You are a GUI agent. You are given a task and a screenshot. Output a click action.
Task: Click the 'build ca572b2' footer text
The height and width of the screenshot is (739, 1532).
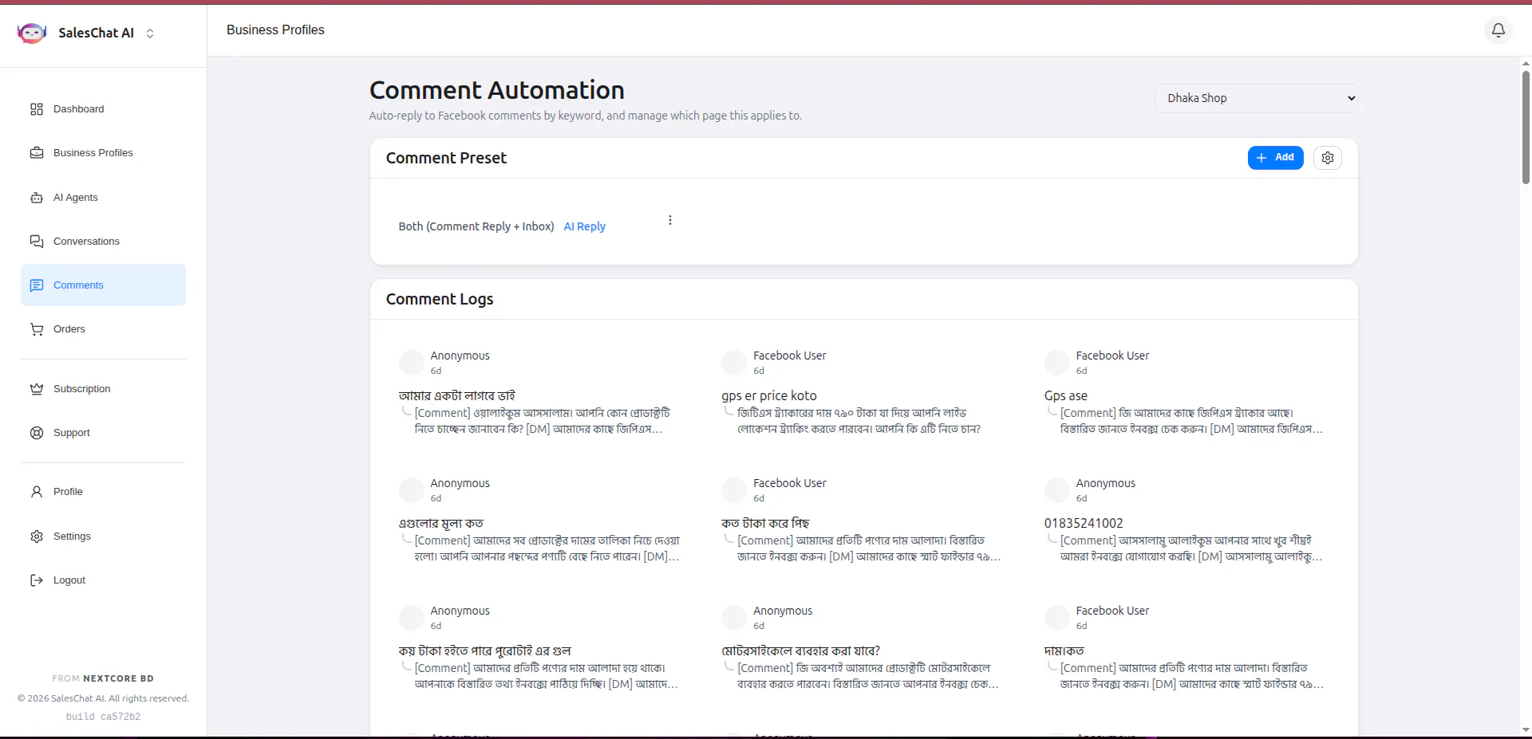coord(103,717)
